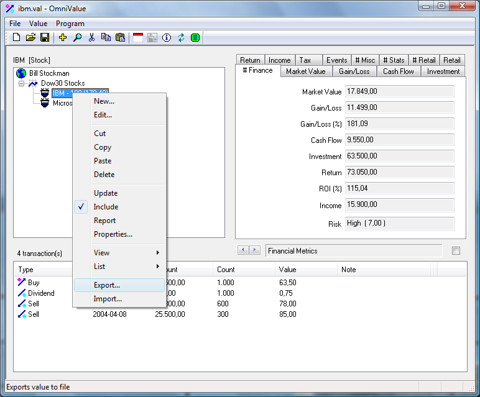Choose Import... from the context menu

pyautogui.click(x=119, y=299)
